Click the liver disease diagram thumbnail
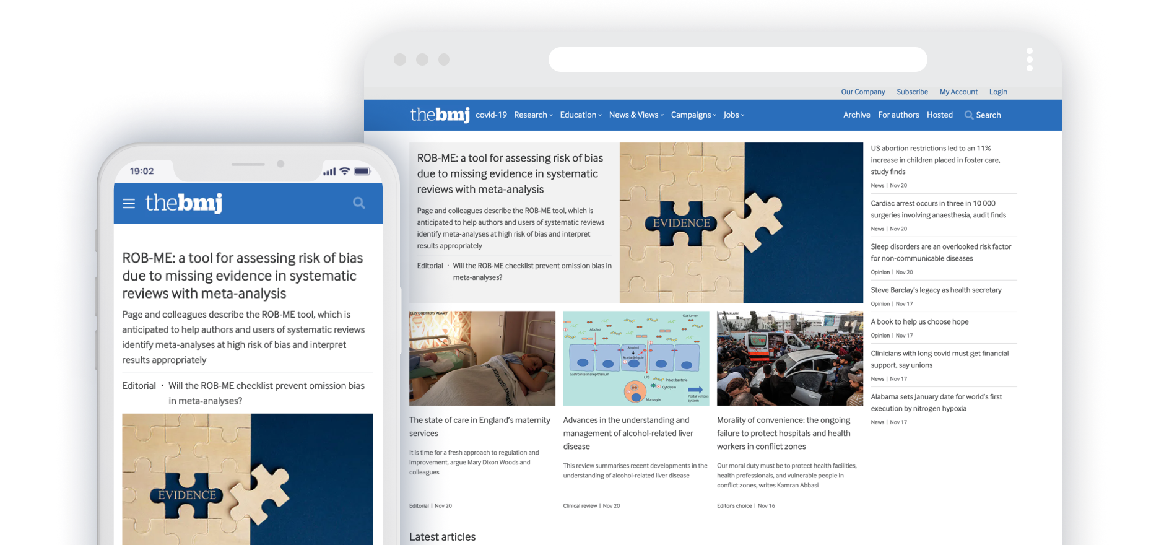This screenshot has width=1164, height=545. coord(636,359)
